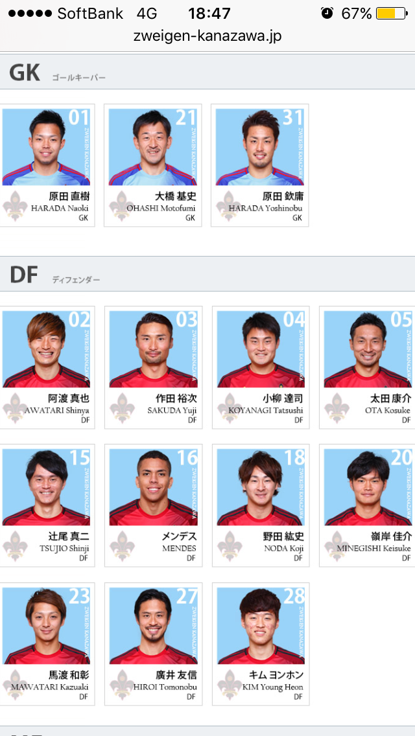Tap the emblem icon on SAKUDA Yuji card
This screenshot has width=415, height=736.
[x=122, y=408]
